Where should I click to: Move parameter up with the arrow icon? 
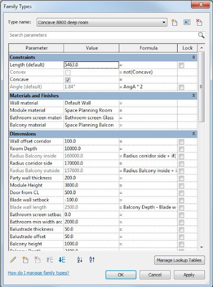(50, 260)
